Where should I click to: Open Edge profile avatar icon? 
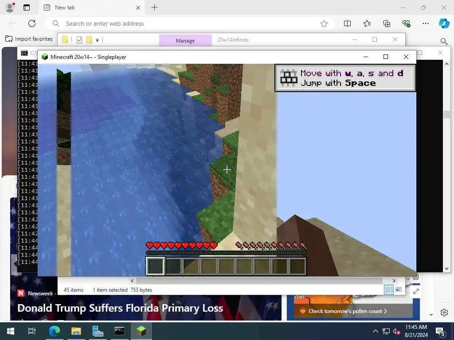(10, 8)
